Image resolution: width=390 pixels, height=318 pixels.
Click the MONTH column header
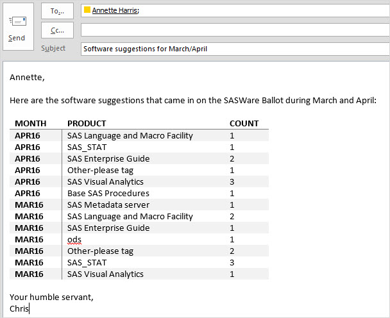(31, 123)
